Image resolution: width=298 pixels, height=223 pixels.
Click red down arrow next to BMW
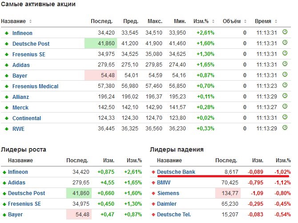click(x=153, y=183)
